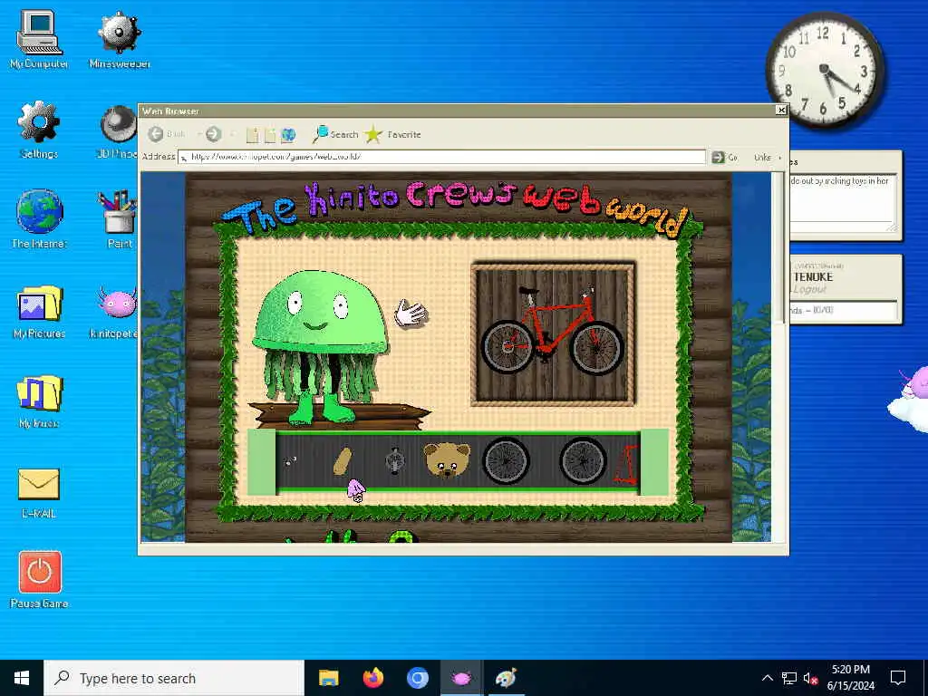Viewport: 928px width, 696px height.
Task: Click the browser Forward arrow button
Action: point(214,134)
